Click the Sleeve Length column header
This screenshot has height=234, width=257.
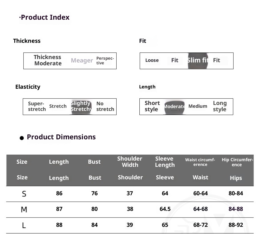click(x=165, y=162)
